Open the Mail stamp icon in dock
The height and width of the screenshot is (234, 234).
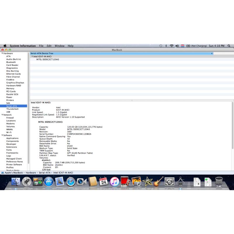pos(60,182)
